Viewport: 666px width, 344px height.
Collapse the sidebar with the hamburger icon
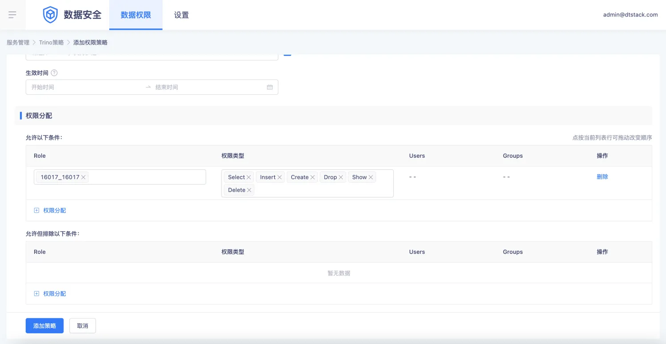coord(12,15)
